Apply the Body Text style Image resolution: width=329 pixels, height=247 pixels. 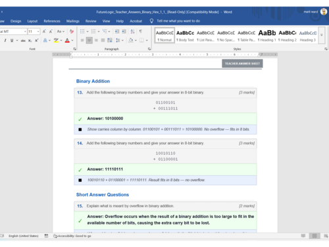click(x=185, y=35)
